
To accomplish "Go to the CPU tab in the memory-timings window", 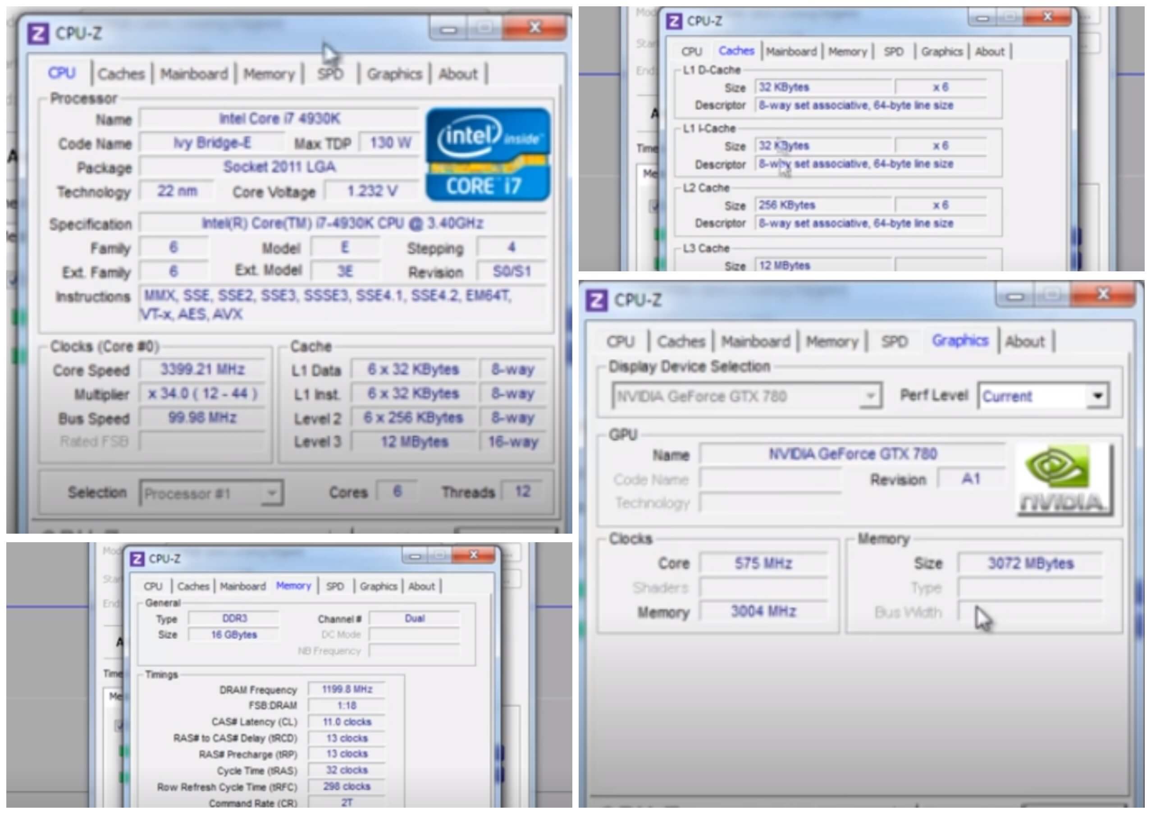I will (153, 586).
